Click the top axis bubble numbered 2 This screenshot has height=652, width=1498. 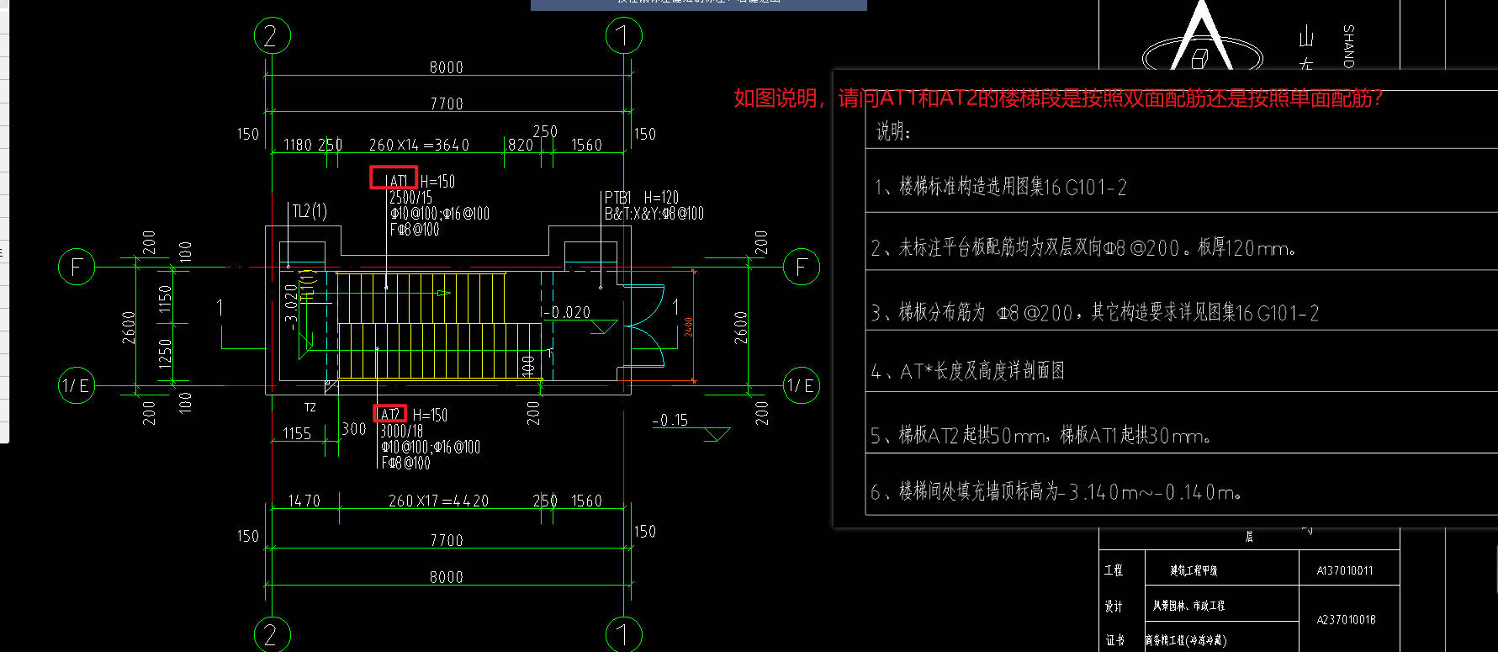272,35
